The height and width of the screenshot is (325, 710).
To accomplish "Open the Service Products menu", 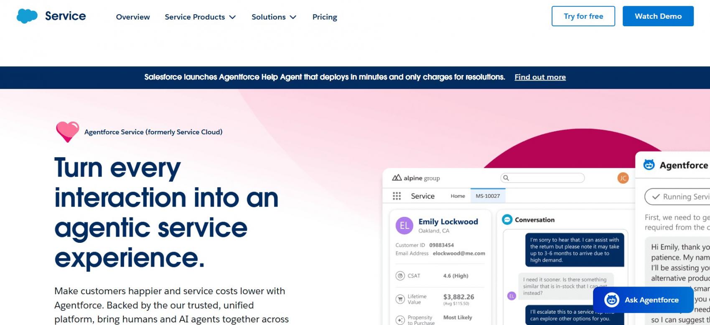I will [x=200, y=17].
